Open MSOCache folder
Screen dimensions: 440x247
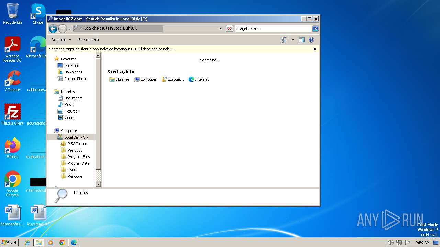click(76, 144)
